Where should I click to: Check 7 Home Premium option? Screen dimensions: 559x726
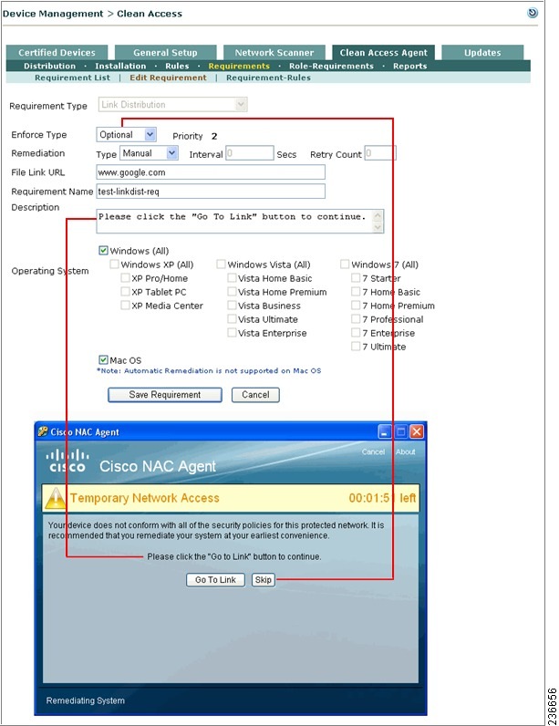356,306
